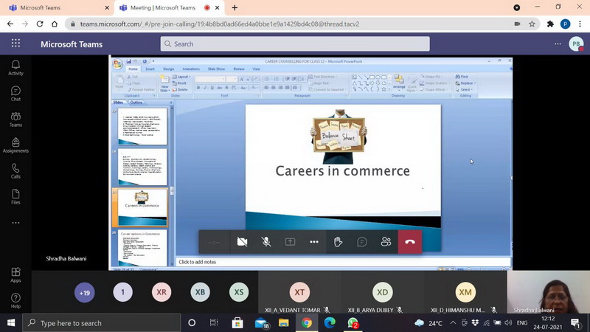
Task: Select the XB participant avatar
Action: (x=200, y=292)
